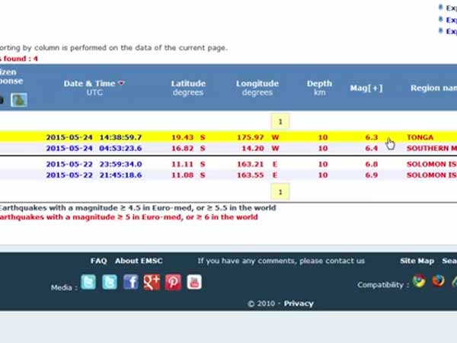Select page 1 button below the table
This screenshot has height=343, width=457.
(x=280, y=191)
